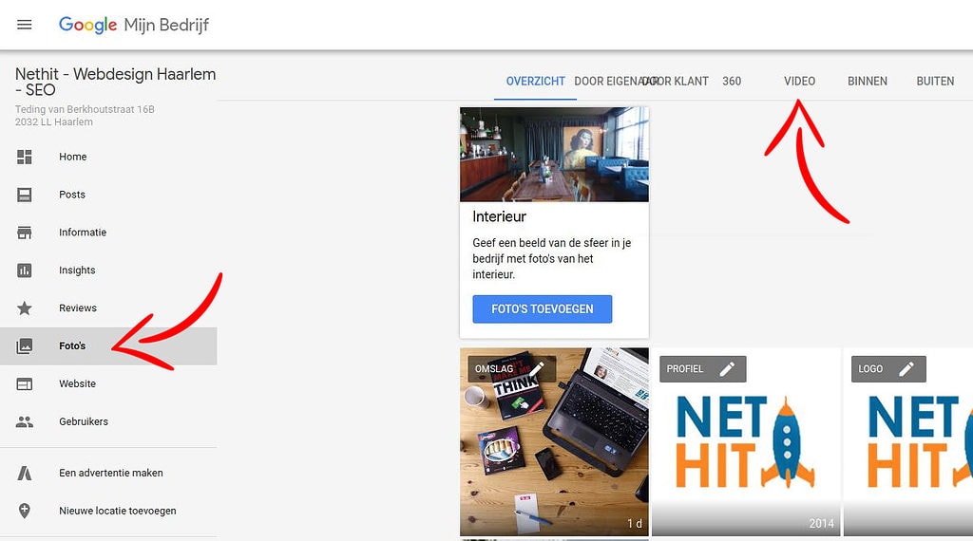
Task: Click the Foto's toevoegen button
Action: (543, 308)
